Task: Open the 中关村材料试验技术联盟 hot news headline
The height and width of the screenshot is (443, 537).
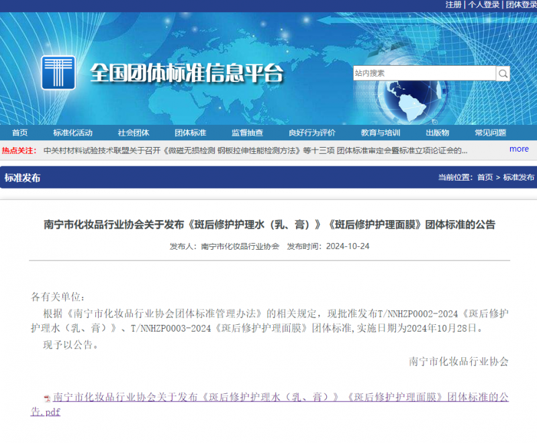Action: tap(255, 151)
